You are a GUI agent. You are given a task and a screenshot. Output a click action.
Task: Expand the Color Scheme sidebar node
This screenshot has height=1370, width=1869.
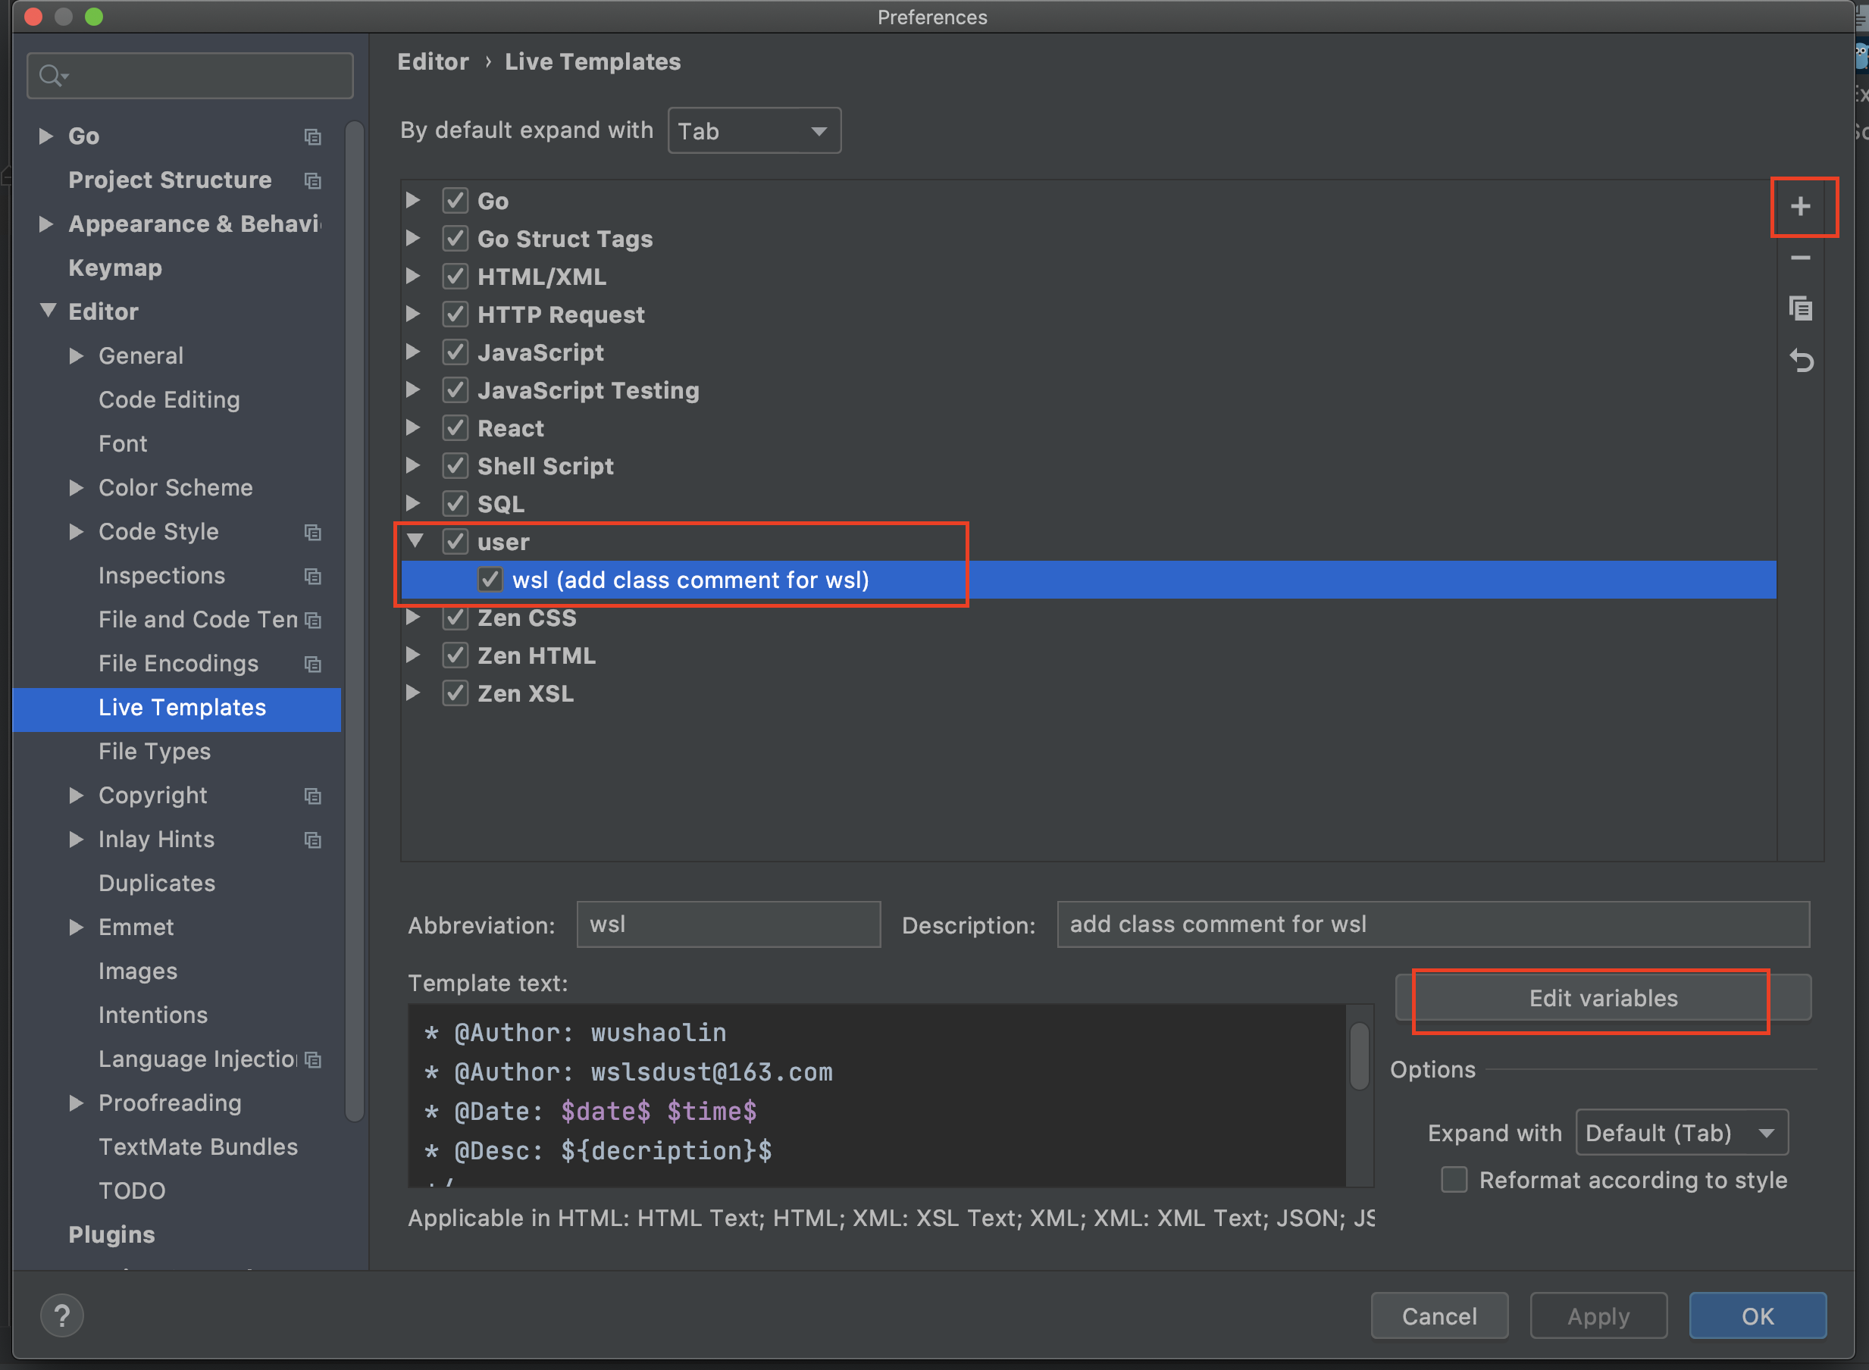pos(77,488)
